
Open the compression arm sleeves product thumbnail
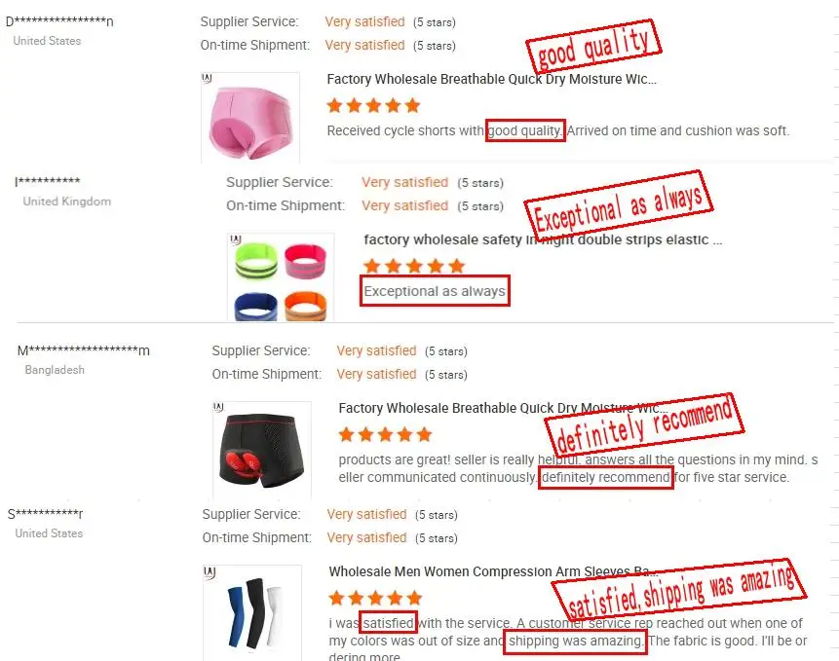coord(252,613)
